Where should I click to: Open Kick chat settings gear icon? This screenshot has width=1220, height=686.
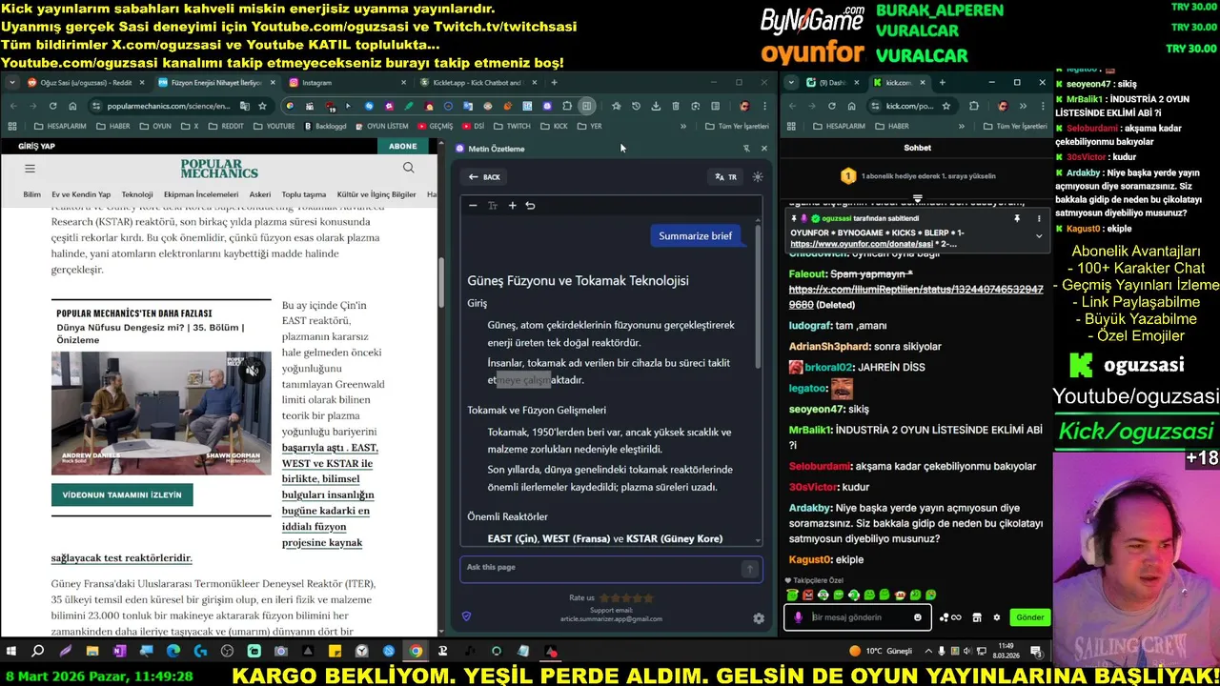997,617
